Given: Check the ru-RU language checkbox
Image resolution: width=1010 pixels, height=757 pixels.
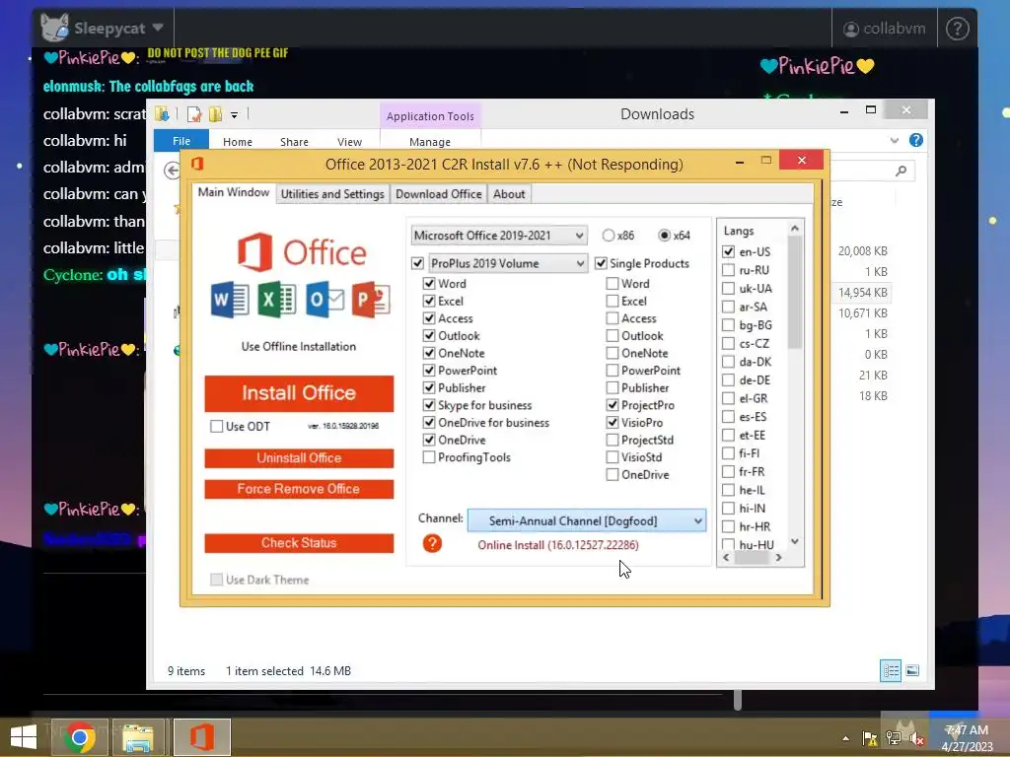Looking at the screenshot, I should pyautogui.click(x=728, y=270).
